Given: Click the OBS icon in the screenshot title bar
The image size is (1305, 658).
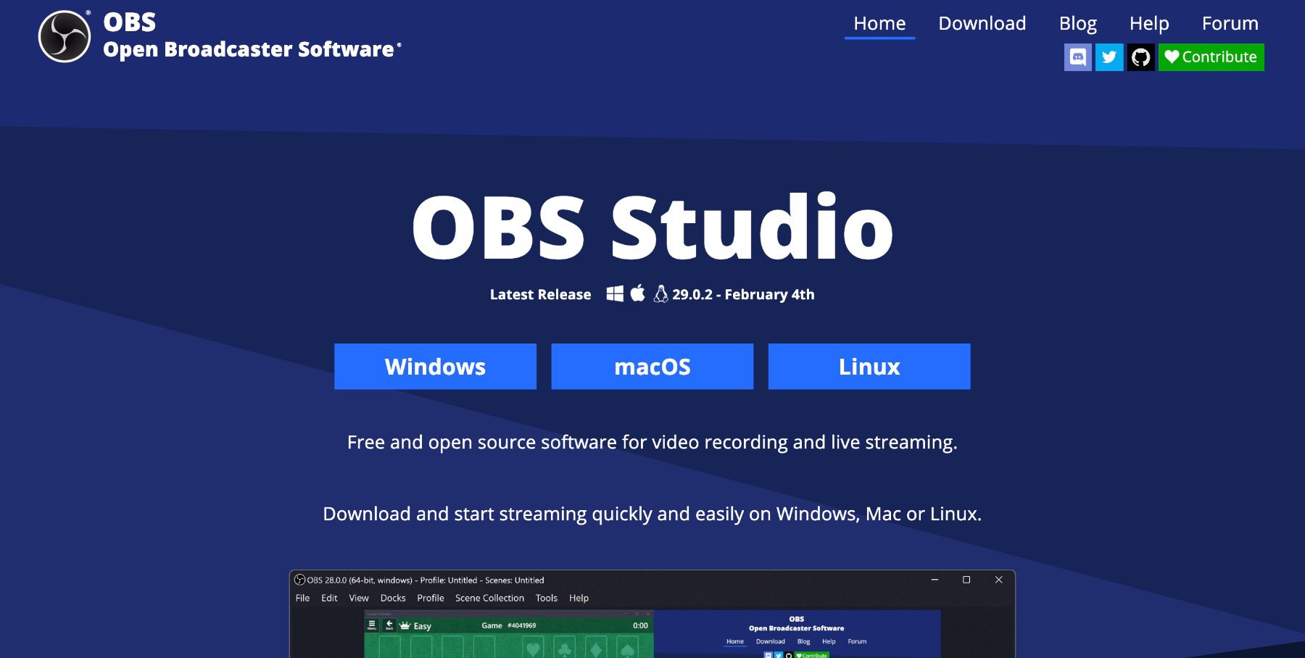Looking at the screenshot, I should click(301, 580).
